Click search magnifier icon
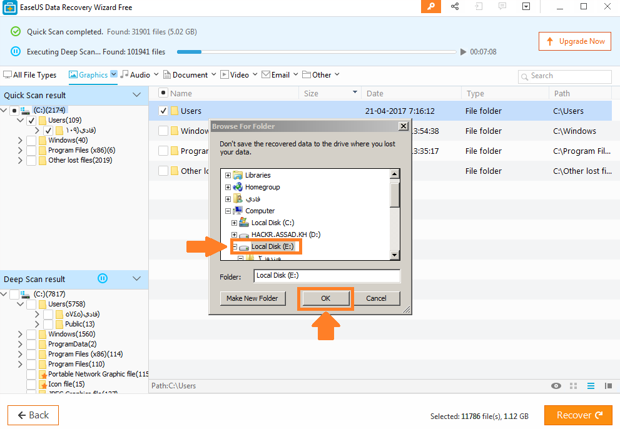Image resolution: width=620 pixels, height=429 pixels. pyautogui.click(x=524, y=77)
